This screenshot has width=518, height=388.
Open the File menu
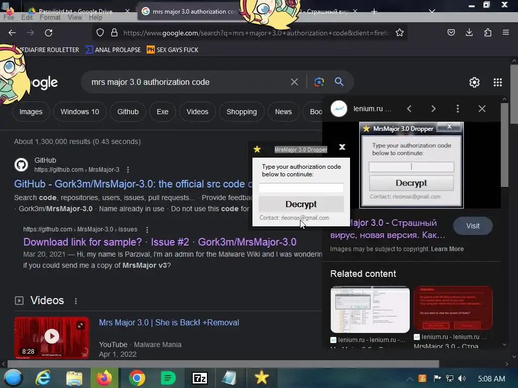coord(9,18)
